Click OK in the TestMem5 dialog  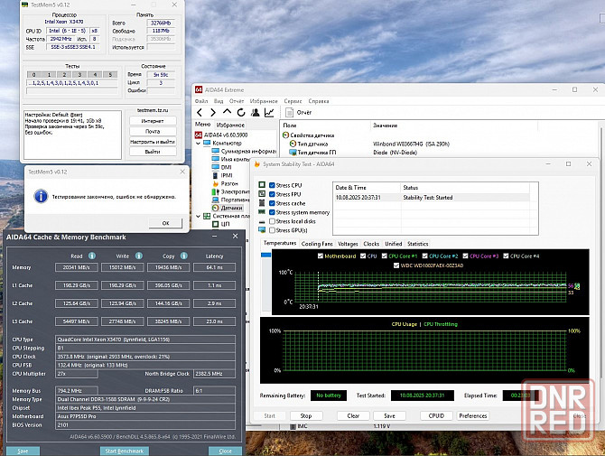pyautogui.click(x=165, y=222)
